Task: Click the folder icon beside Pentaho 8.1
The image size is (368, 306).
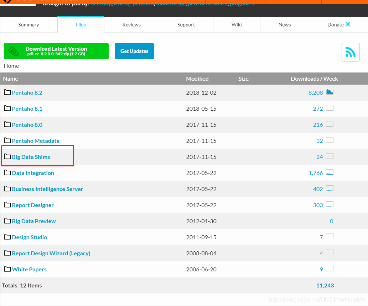Action: pyautogui.click(x=7, y=108)
